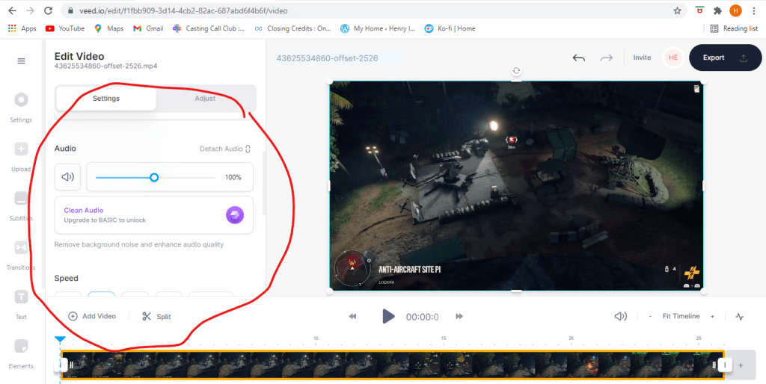Open the Elements panel in sidebar
The height and width of the screenshot is (384, 766).
[21, 347]
